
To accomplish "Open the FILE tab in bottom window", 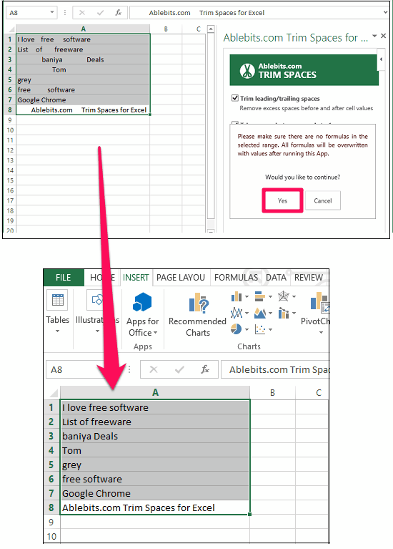I will coord(64,278).
